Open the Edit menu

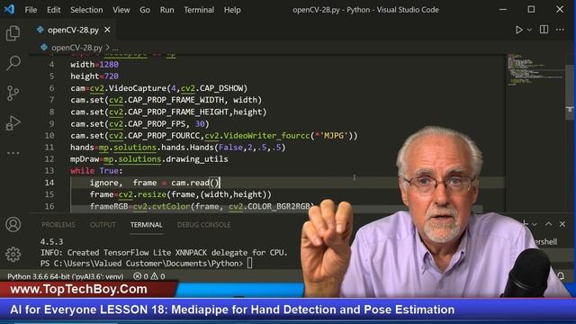pos(54,10)
